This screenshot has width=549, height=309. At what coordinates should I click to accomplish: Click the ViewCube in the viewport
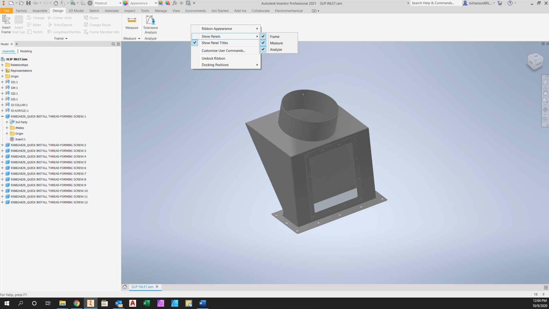tap(535, 62)
